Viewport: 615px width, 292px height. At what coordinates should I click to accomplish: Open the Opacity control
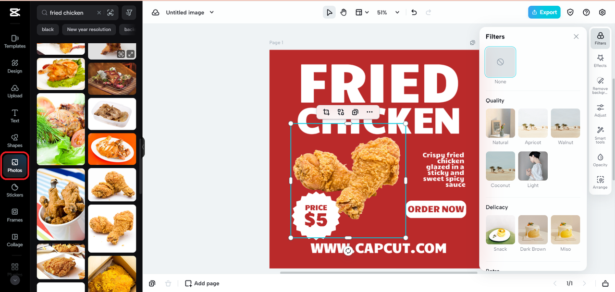[600, 160]
